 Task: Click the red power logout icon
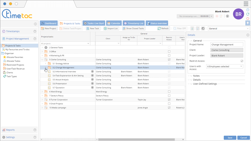point(248,18)
